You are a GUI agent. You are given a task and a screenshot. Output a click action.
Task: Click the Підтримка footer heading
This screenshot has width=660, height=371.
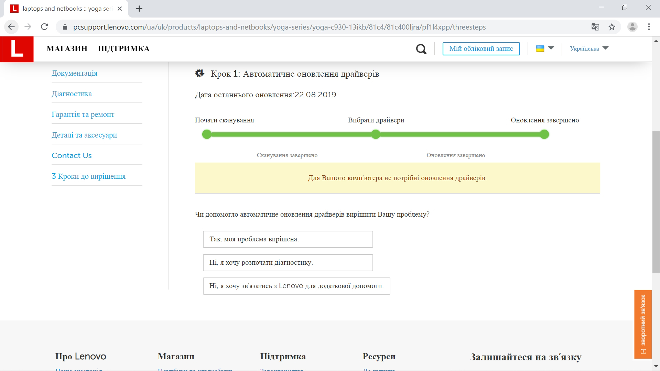pos(283,357)
